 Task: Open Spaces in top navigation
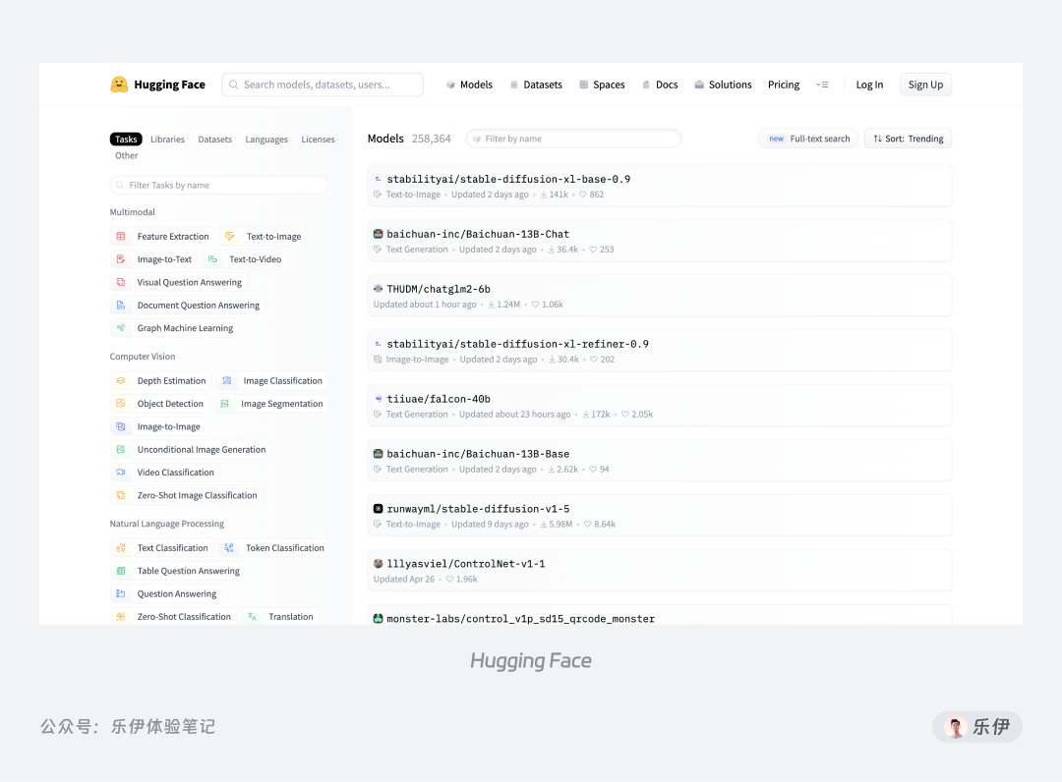[x=602, y=84]
